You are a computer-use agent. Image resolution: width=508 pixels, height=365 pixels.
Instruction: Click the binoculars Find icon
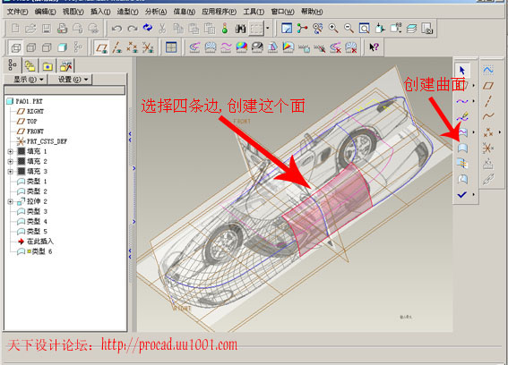pyautogui.click(x=240, y=29)
